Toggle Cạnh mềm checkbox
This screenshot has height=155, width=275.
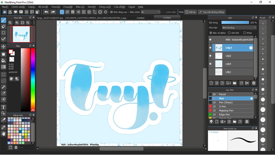164,12
